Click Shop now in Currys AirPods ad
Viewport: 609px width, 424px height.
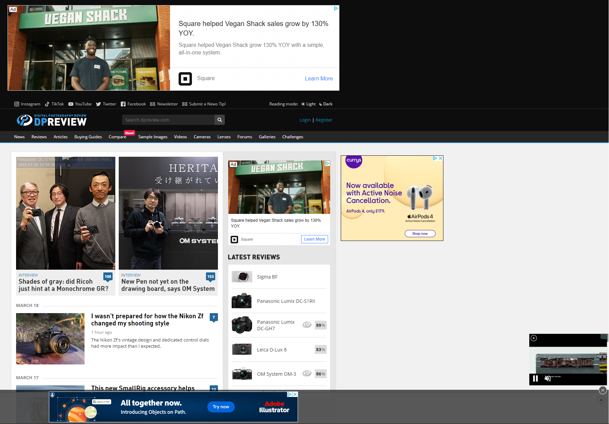pyautogui.click(x=420, y=234)
